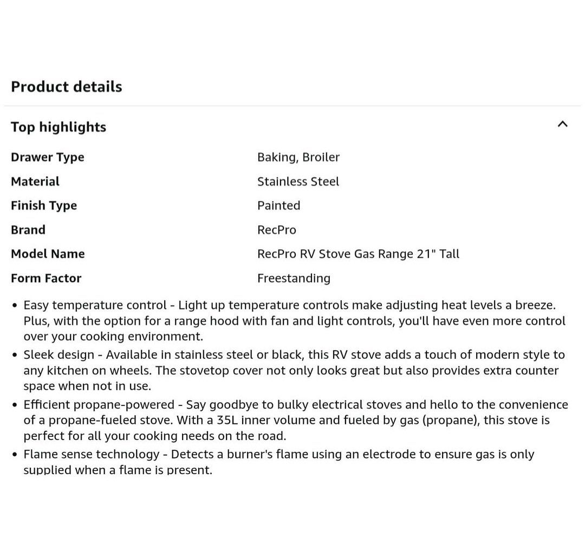The width and height of the screenshot is (585, 543).
Task: Click the Baking, Broiler value
Action: coord(298,157)
